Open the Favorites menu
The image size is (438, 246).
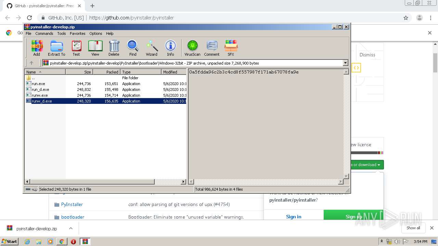[x=78, y=33]
